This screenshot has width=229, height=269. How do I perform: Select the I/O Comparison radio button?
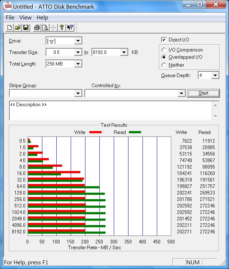pyautogui.click(x=164, y=50)
